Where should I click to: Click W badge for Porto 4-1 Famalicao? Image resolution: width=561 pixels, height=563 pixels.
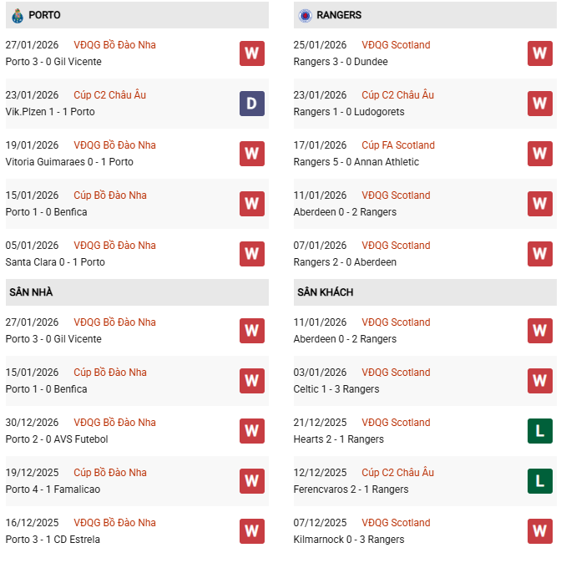[x=252, y=481]
